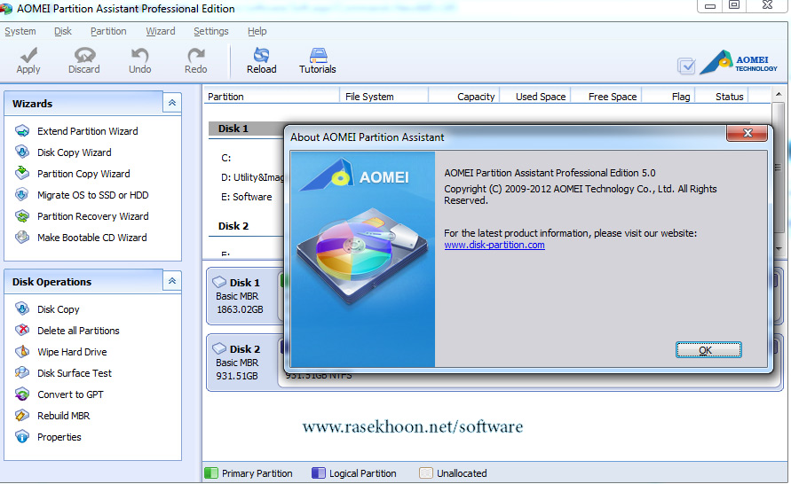Click the Disk 1 drive icon in disk map
Image resolution: width=791 pixels, height=484 pixels.
[x=219, y=282]
